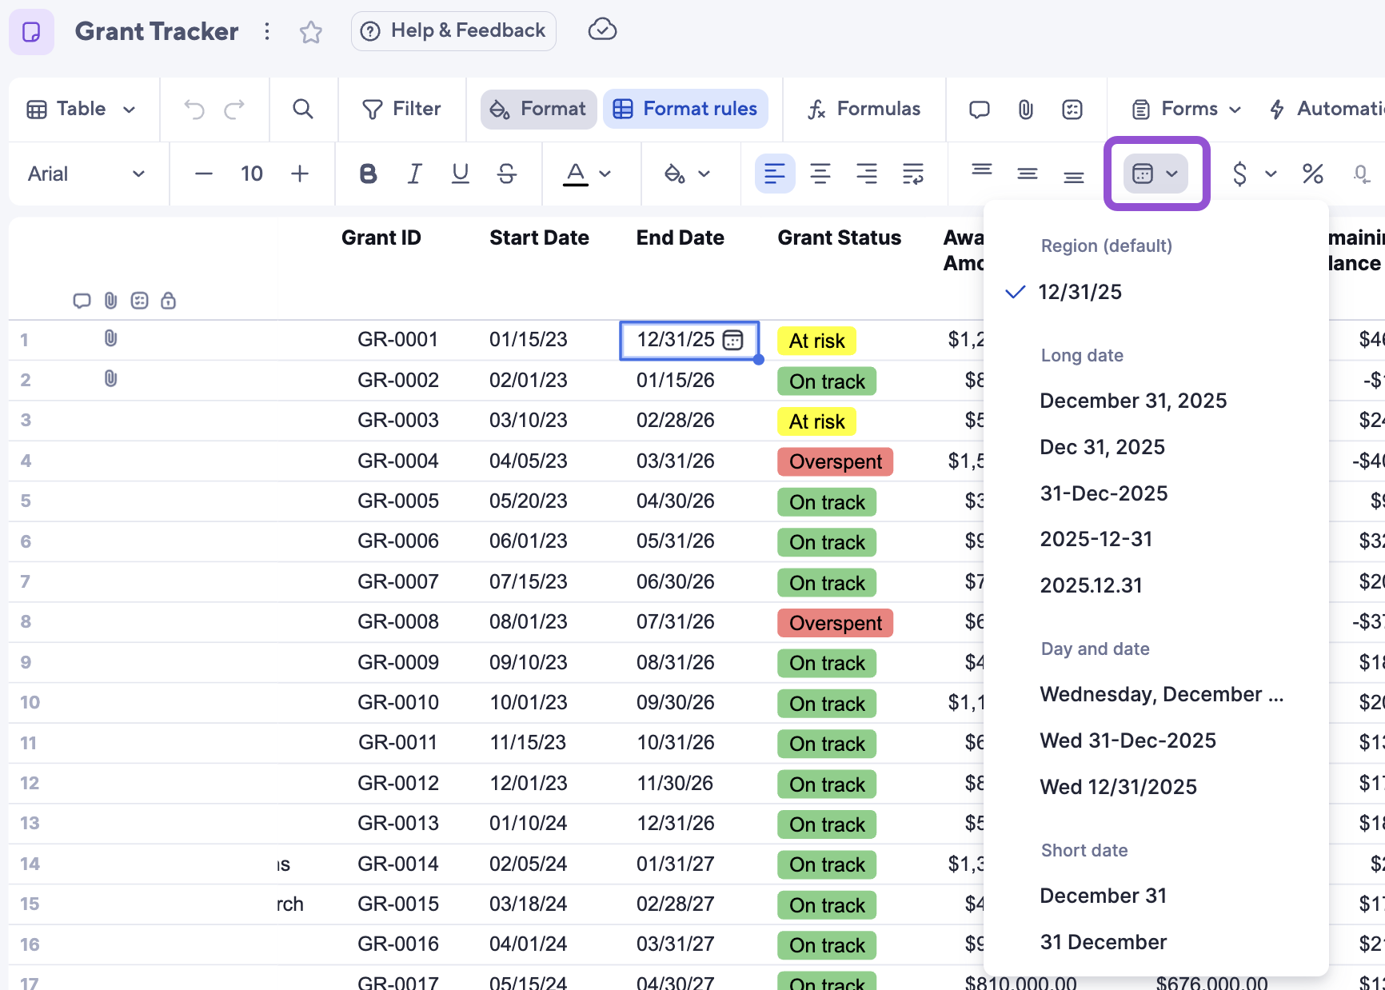Select the 31 December short date format

coord(1104,941)
